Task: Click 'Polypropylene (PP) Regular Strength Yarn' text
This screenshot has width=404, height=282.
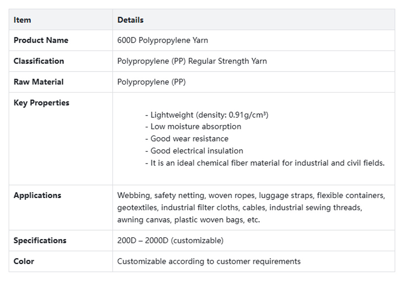Action: 192,61
